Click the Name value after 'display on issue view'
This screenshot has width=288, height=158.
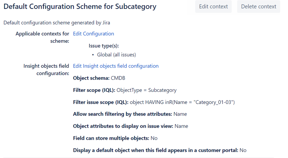click(181, 126)
